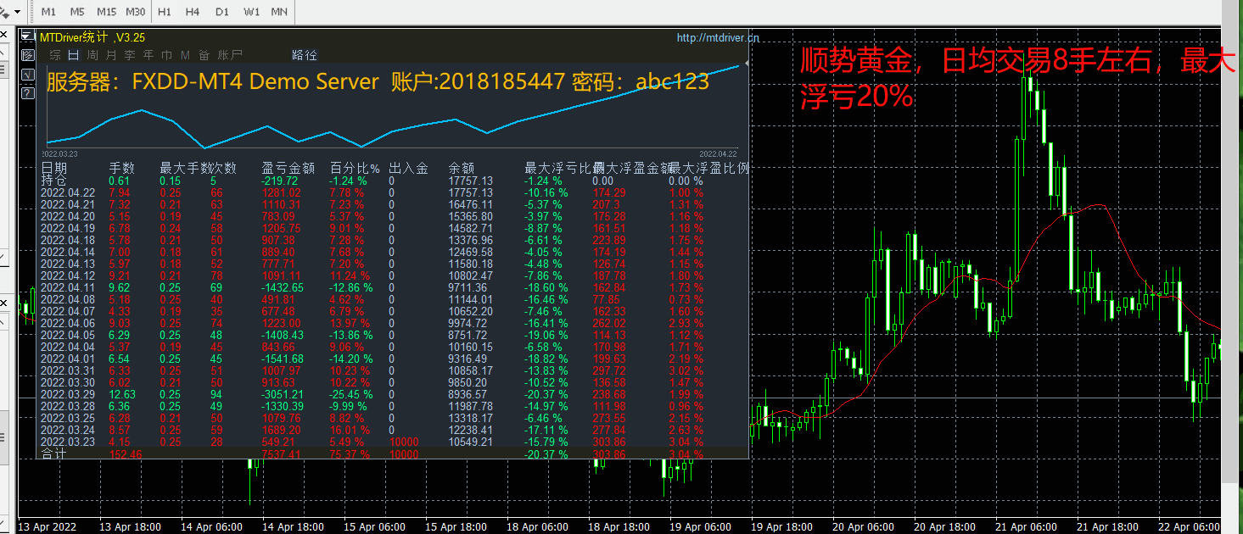The height and width of the screenshot is (534, 1243).
Task: Click the 2022.04.22 date row
Action: pos(68,192)
